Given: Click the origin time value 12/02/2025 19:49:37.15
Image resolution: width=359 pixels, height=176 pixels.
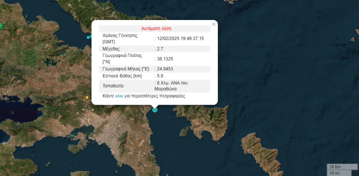Looking at the screenshot, I should pos(180,38).
